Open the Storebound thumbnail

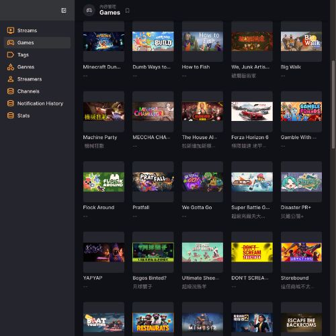click(x=301, y=252)
